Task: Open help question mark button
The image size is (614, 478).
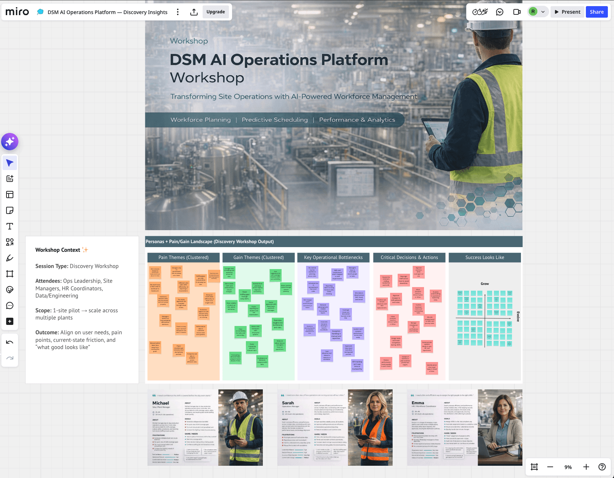Action: click(x=602, y=467)
